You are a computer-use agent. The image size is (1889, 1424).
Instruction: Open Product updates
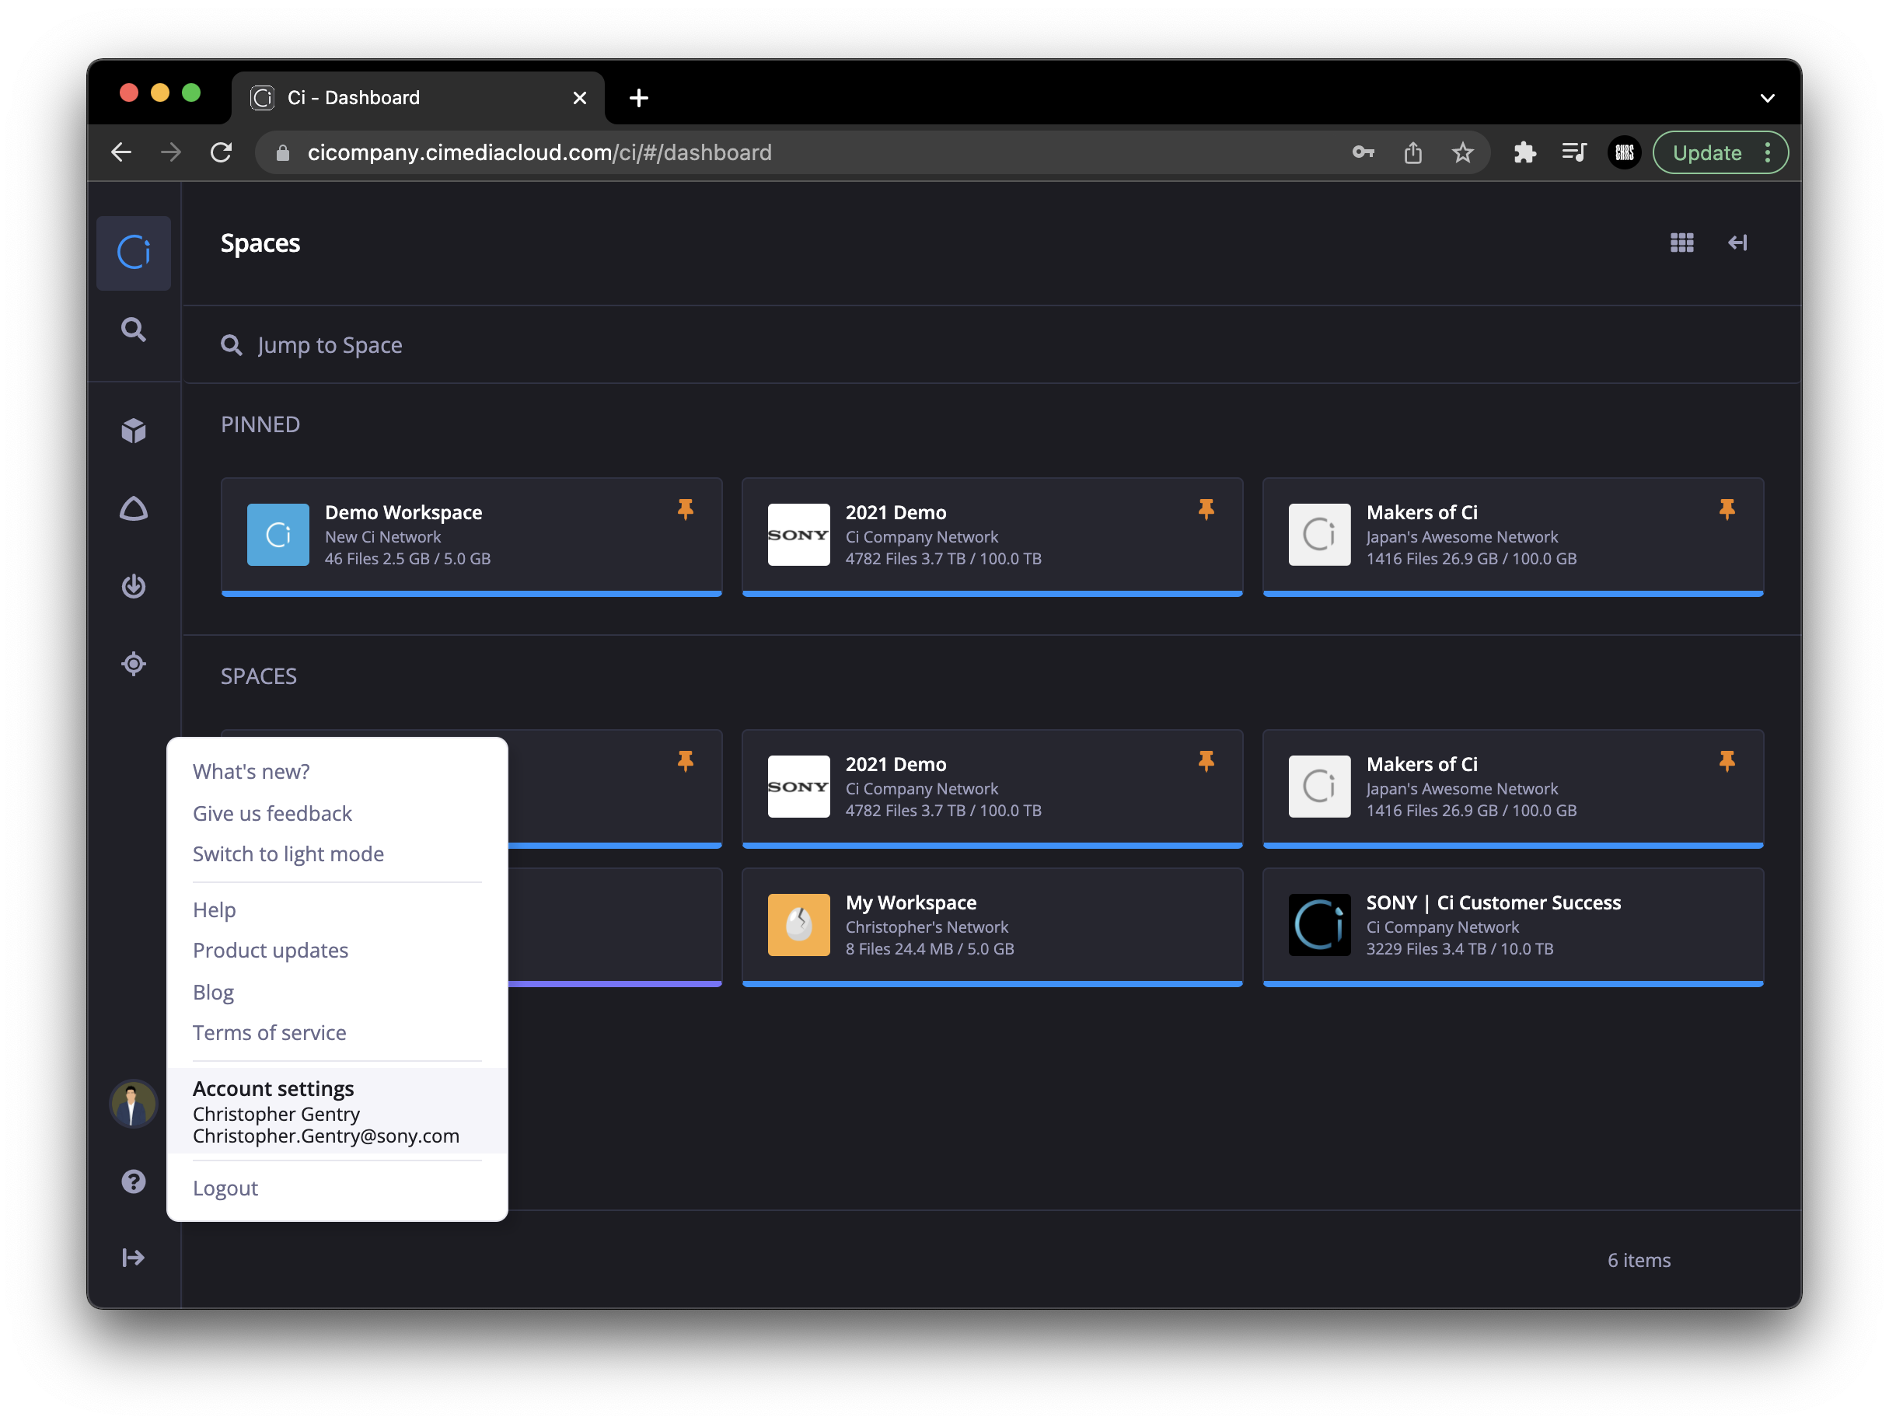(271, 950)
